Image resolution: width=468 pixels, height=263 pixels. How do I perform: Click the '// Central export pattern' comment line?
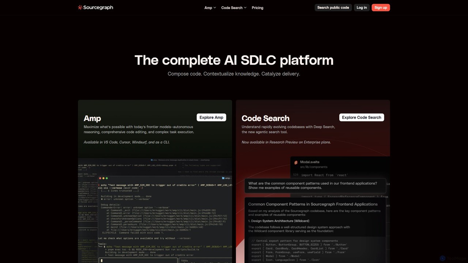(295, 241)
